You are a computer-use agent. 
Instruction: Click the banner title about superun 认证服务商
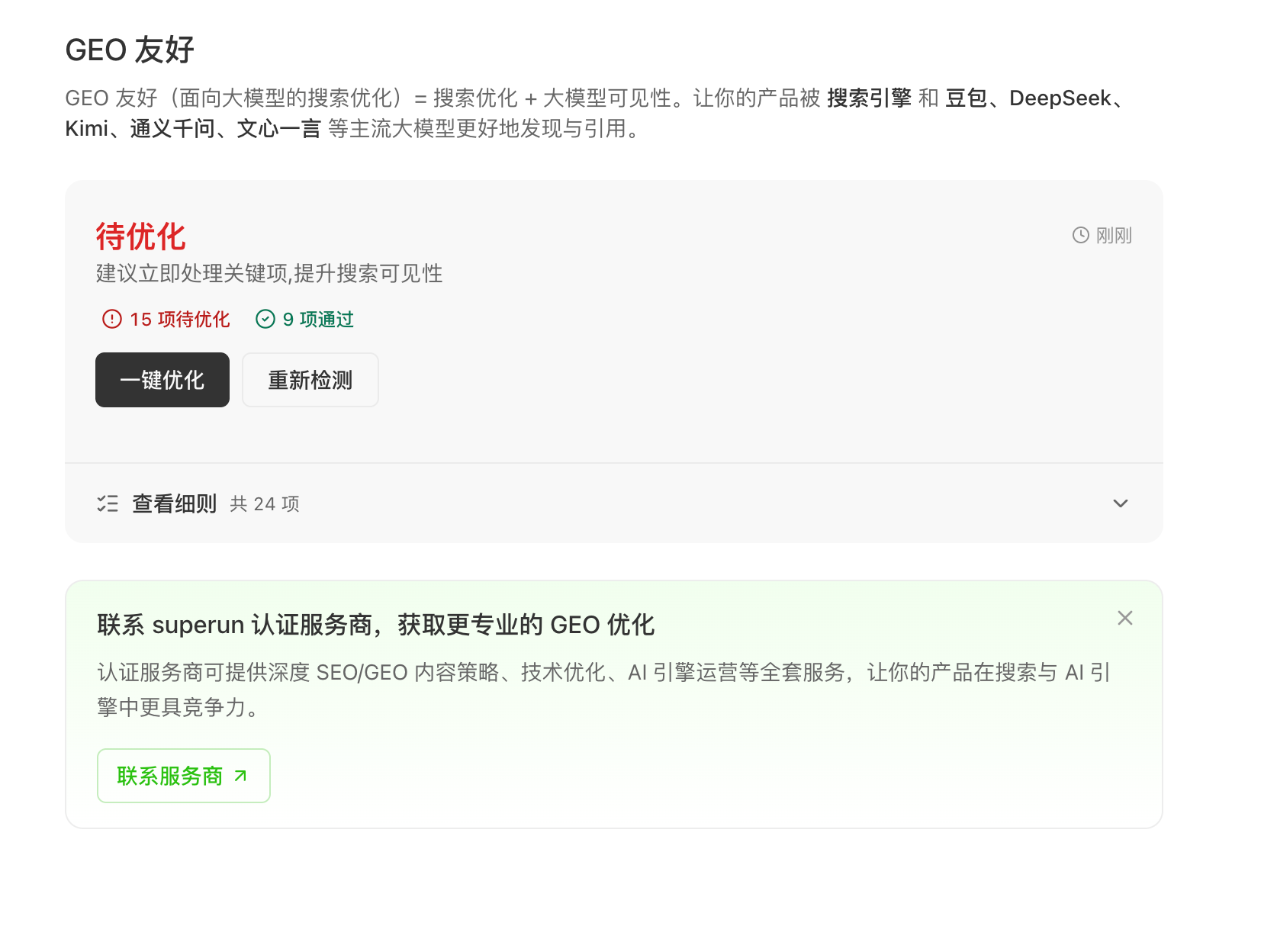[x=375, y=625]
